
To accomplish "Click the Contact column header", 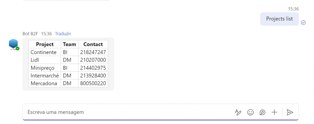I will coord(93,44).
